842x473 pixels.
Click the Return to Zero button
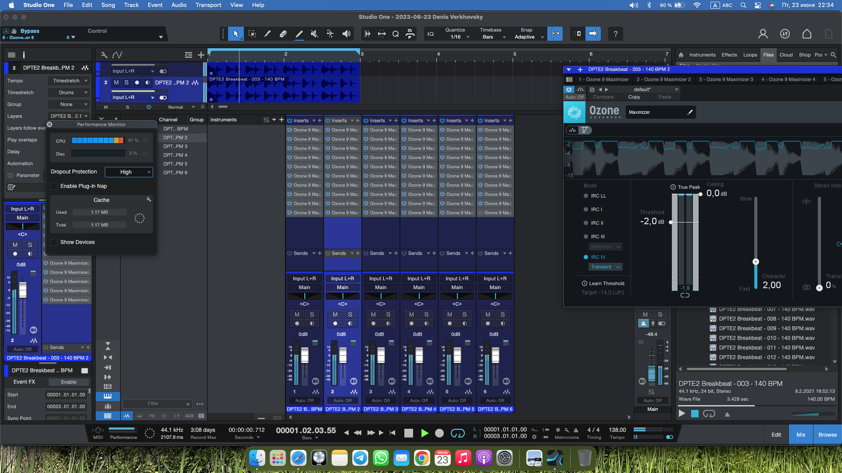pos(392,433)
